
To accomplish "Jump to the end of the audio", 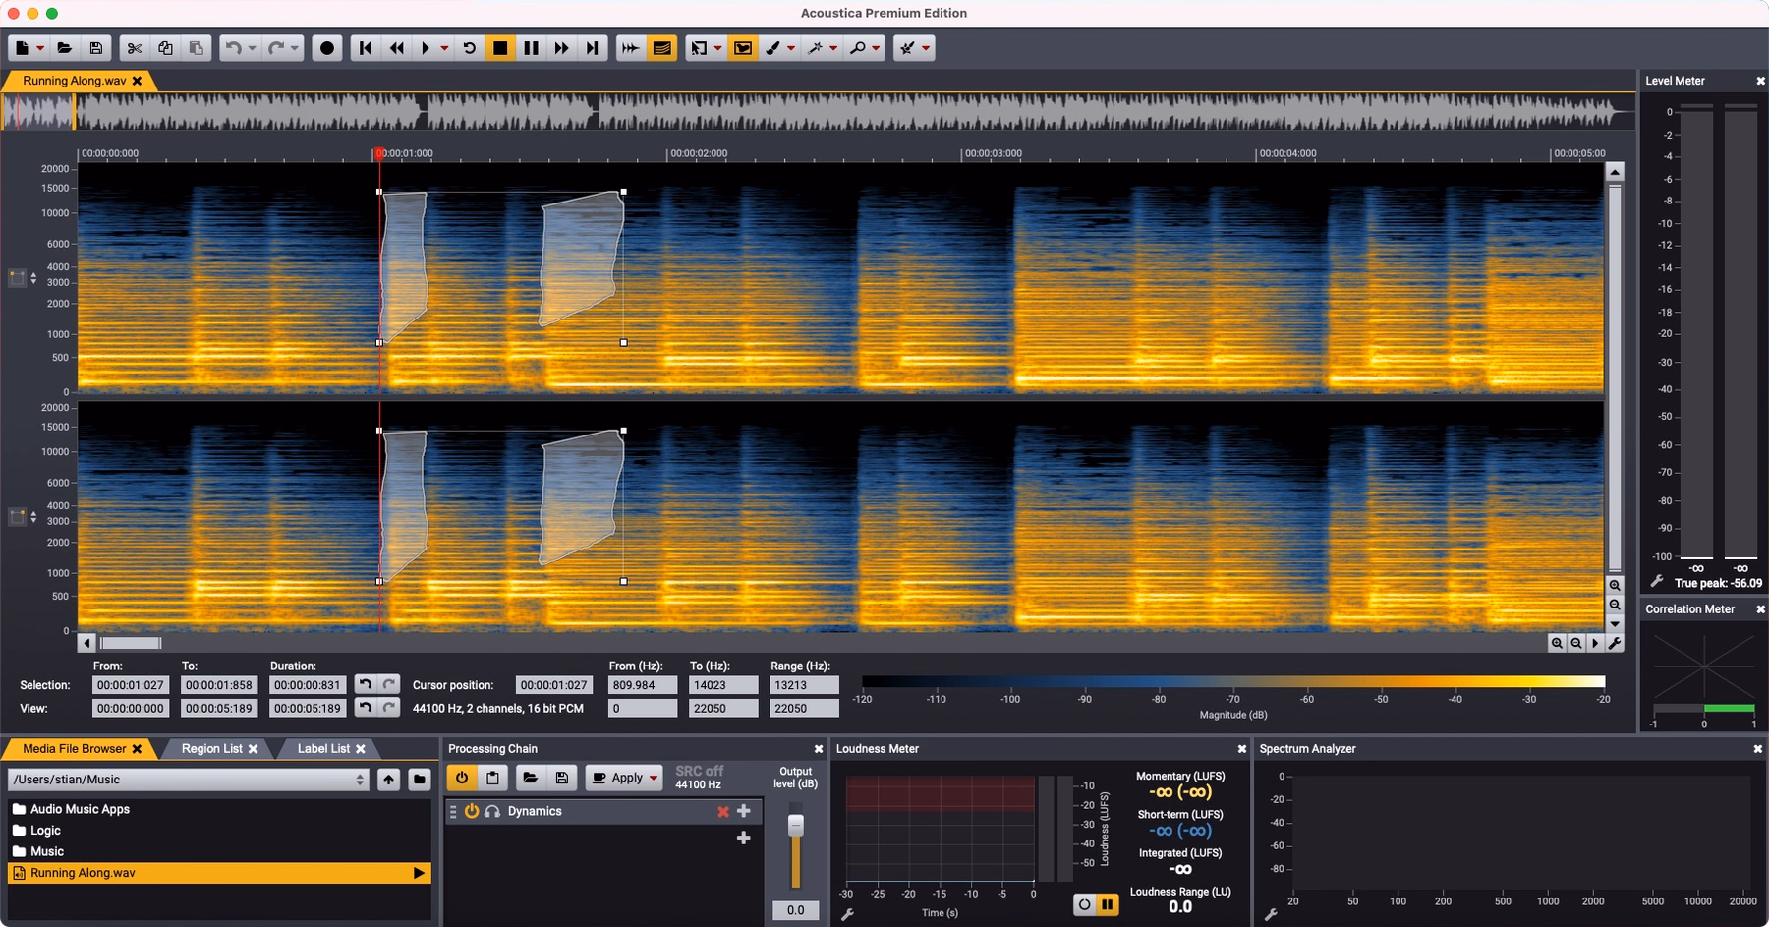I will coord(592,48).
